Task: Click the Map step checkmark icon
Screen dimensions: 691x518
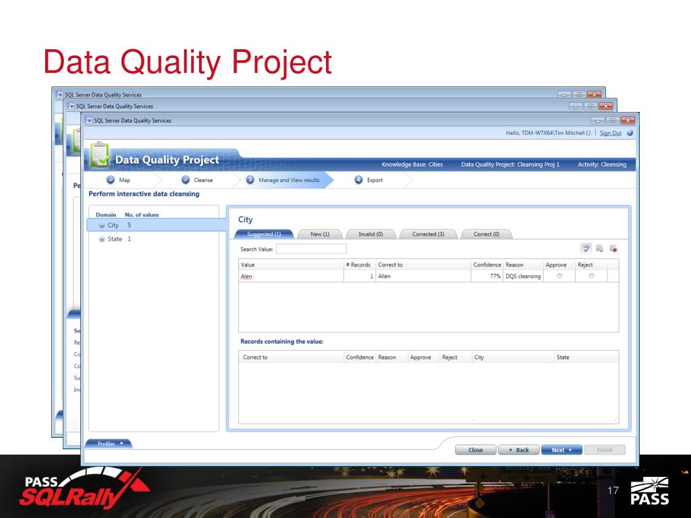Action: [111, 180]
